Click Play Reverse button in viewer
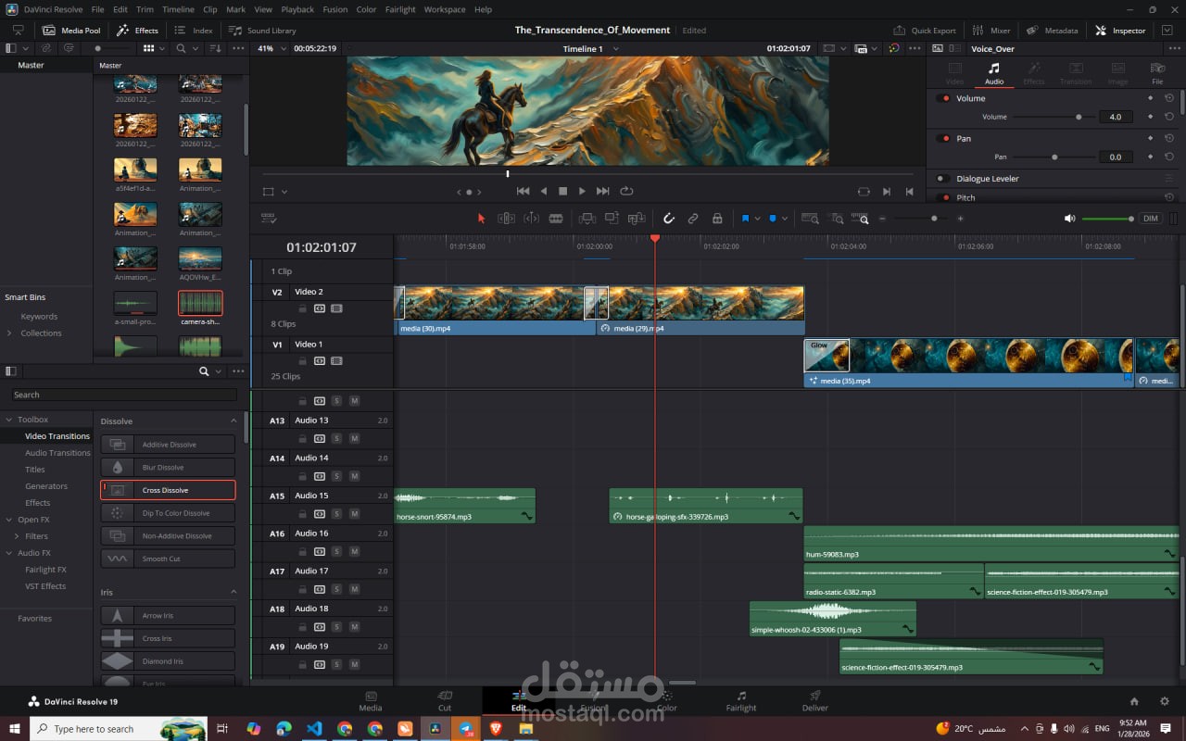The width and height of the screenshot is (1186, 741). click(x=543, y=191)
